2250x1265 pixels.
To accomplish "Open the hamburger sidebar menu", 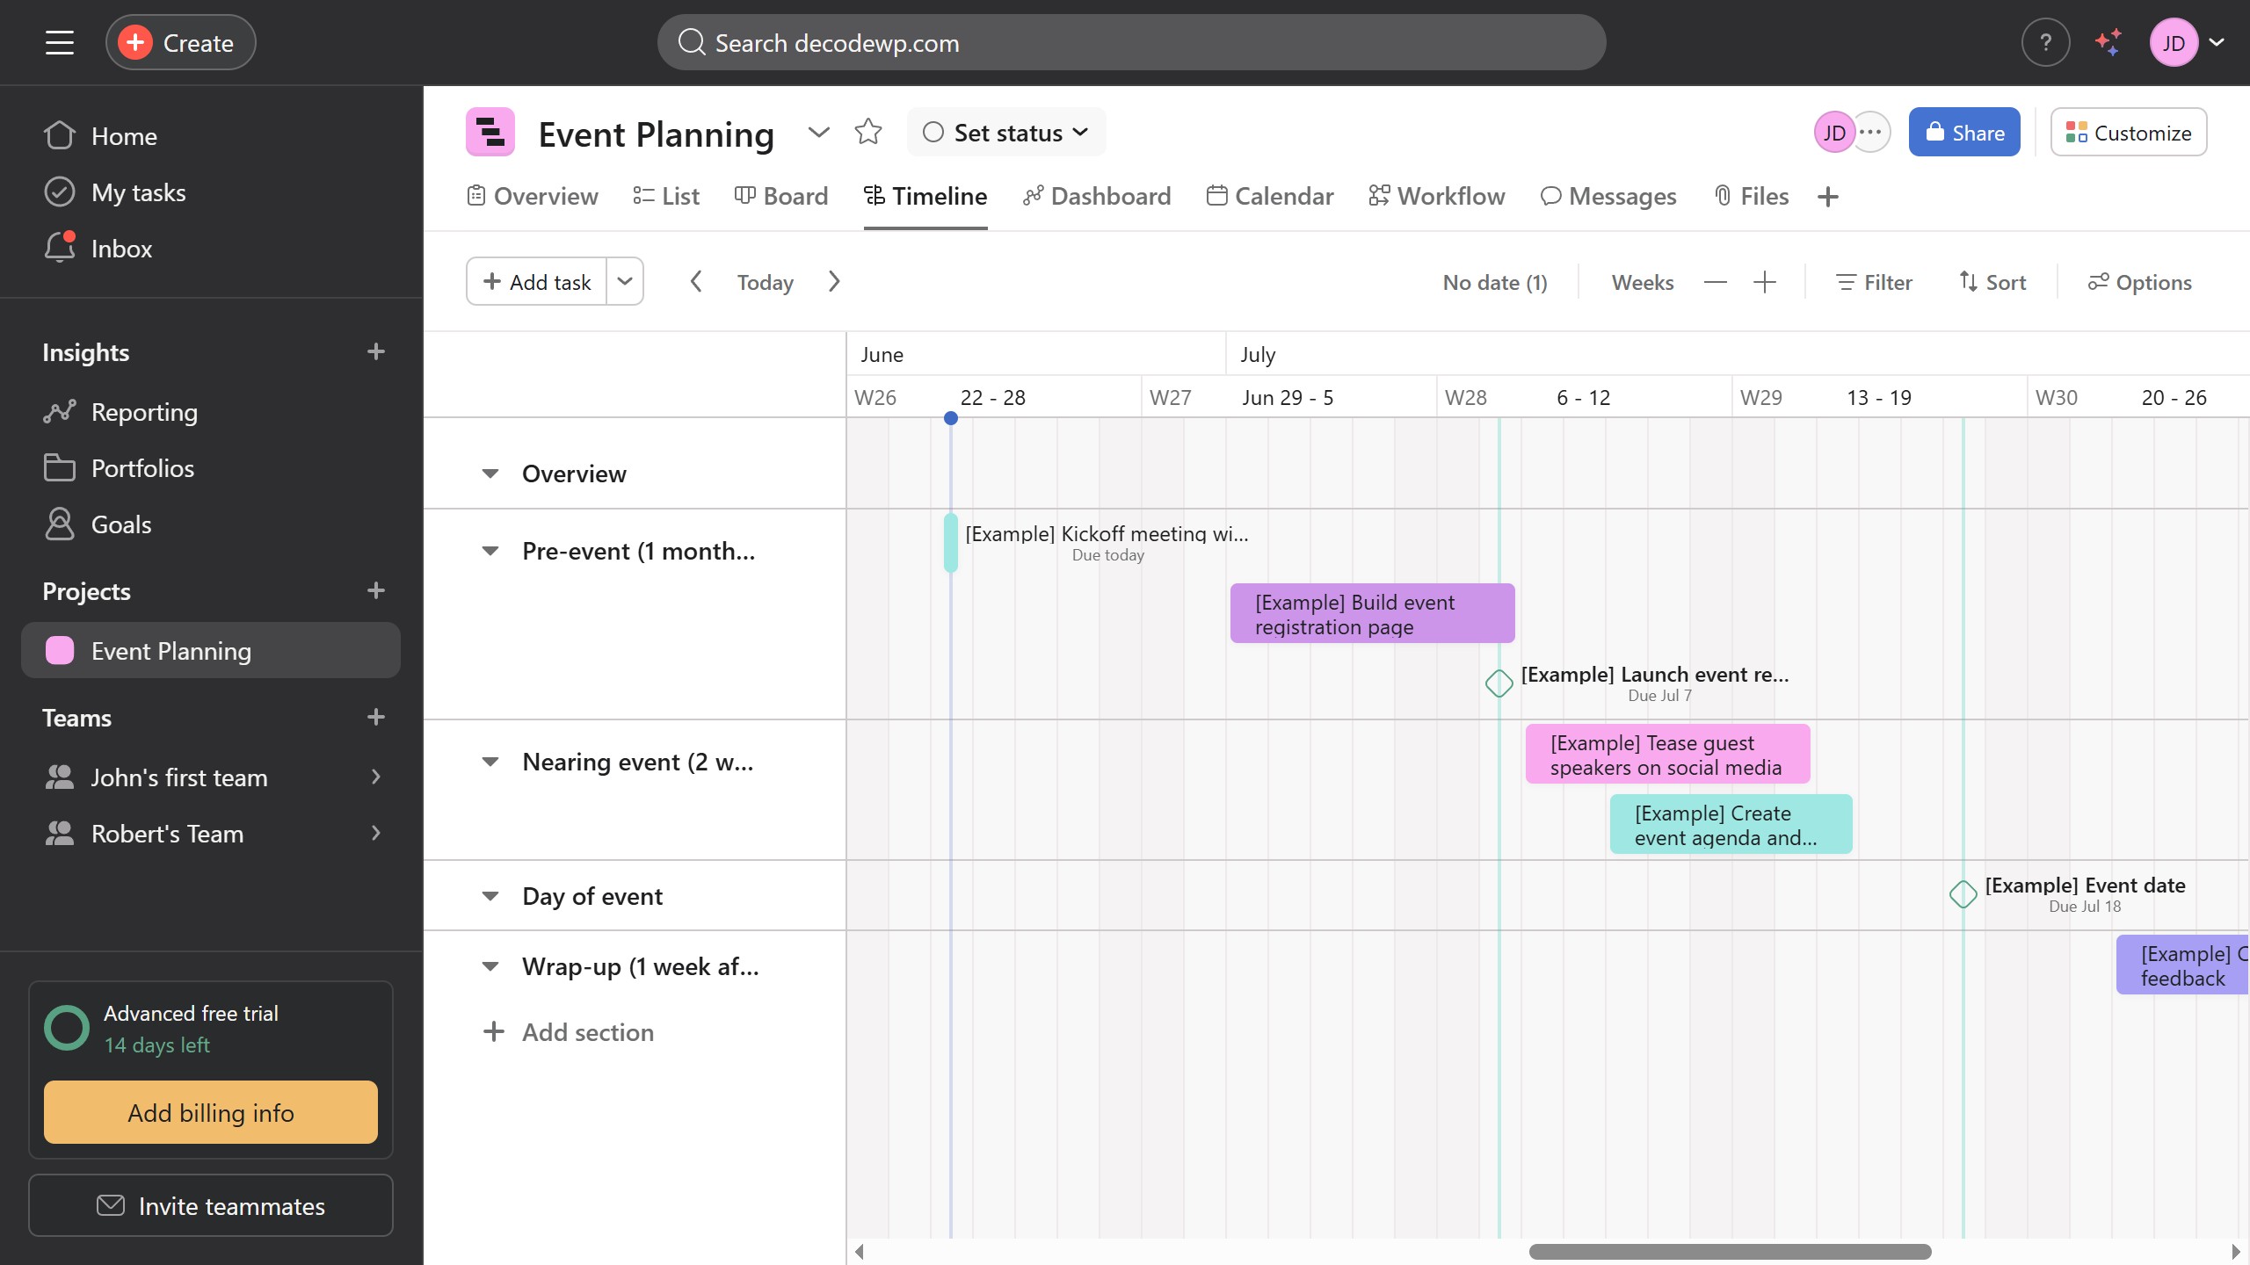I will [59, 42].
